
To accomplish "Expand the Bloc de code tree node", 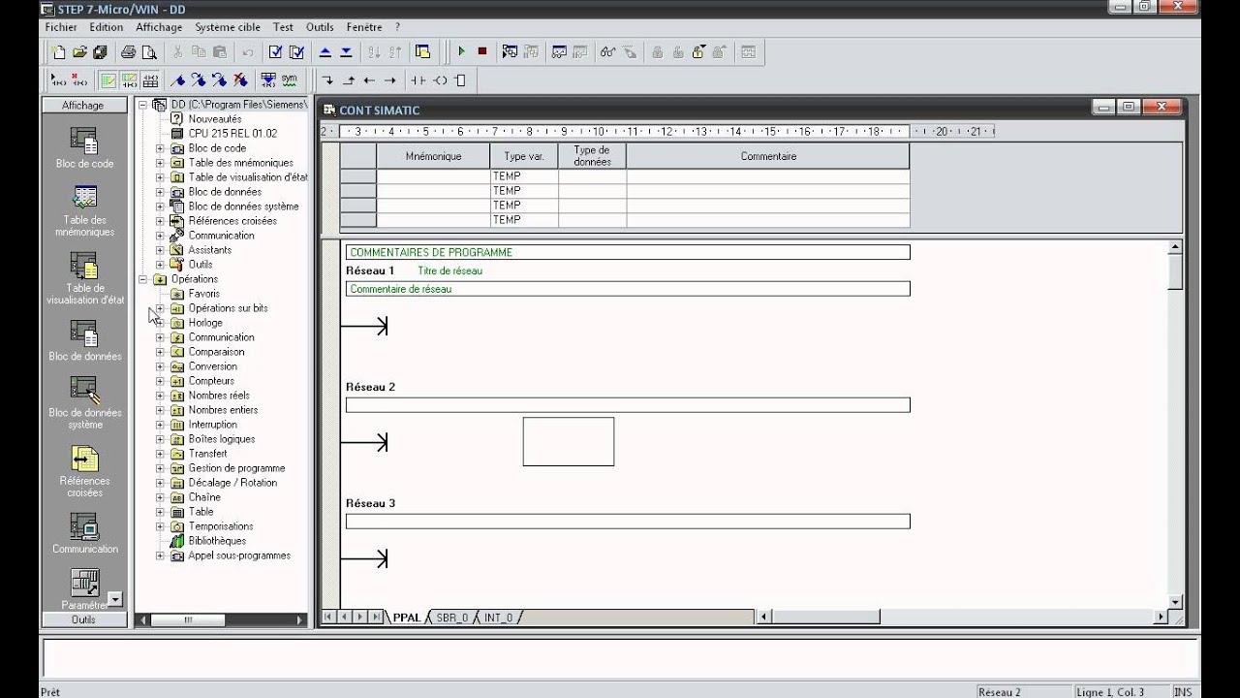I will 161,148.
